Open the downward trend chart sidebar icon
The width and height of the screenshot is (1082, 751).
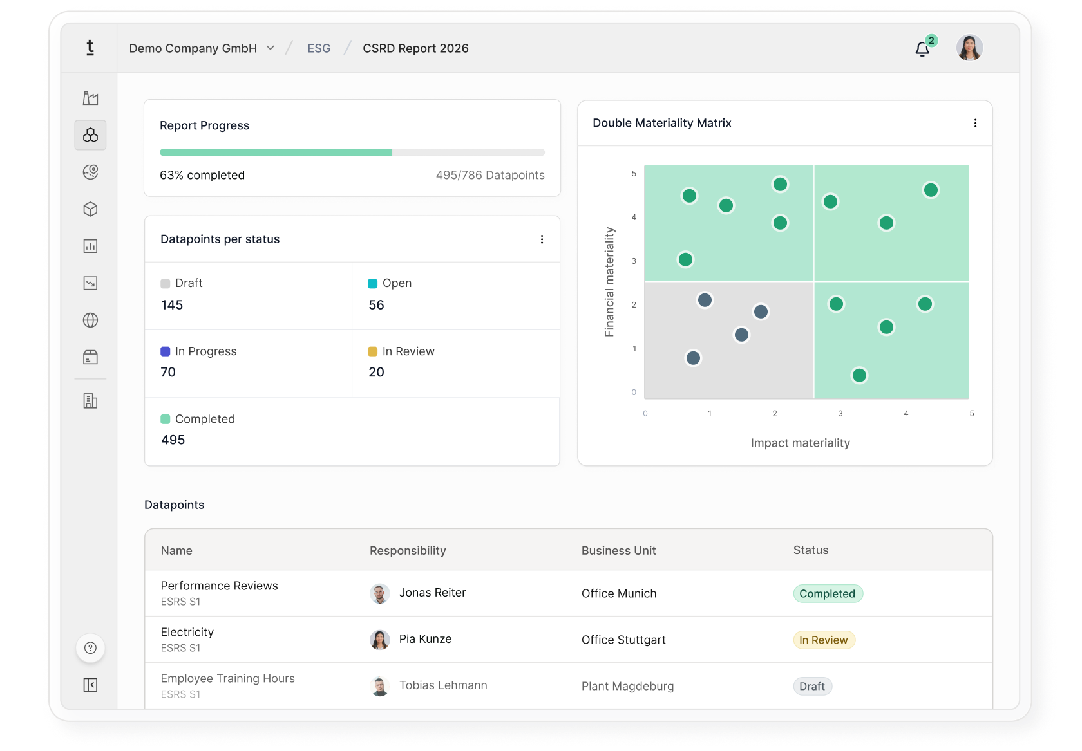tap(90, 283)
